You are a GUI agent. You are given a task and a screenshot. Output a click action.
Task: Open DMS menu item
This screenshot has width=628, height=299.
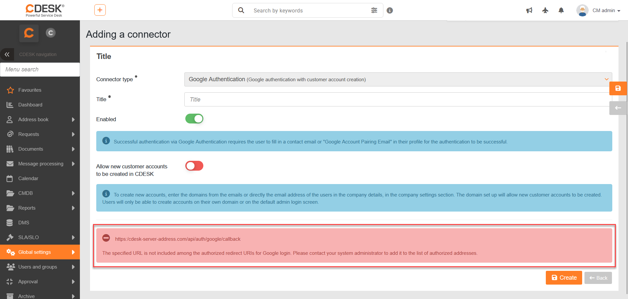coord(40,223)
